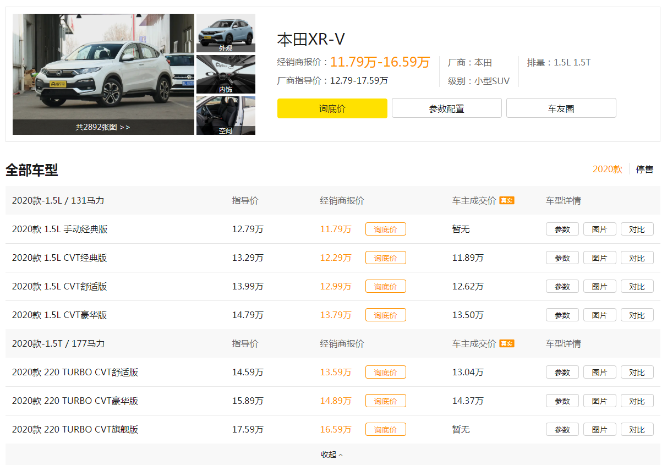This screenshot has height=465, width=667.
Task: Click dealer price 11.79万
Action: tap(336, 229)
